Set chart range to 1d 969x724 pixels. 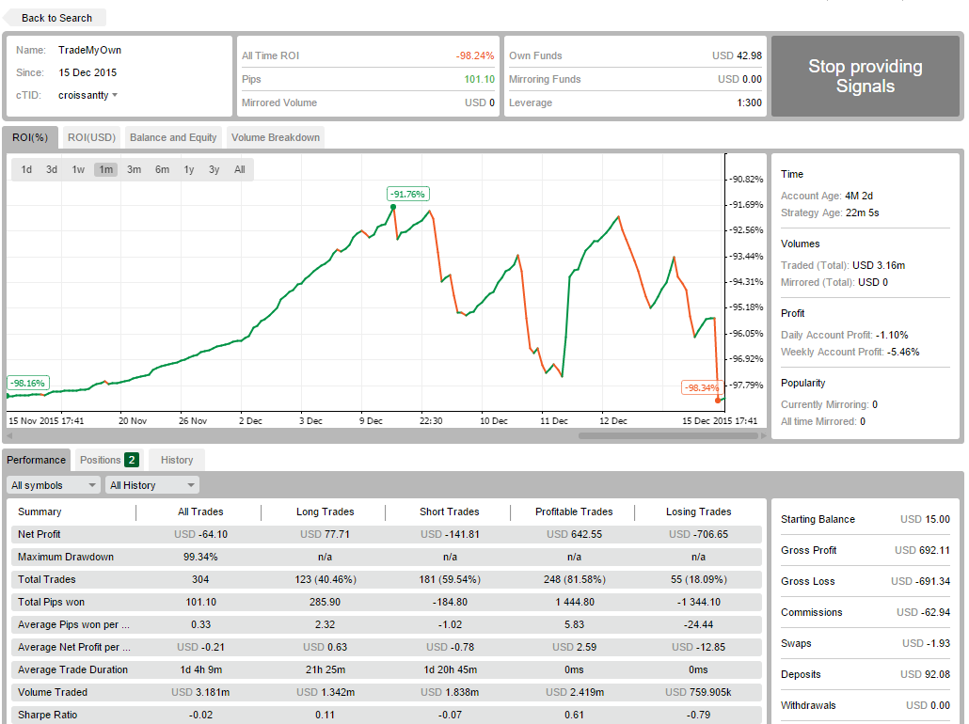click(26, 169)
